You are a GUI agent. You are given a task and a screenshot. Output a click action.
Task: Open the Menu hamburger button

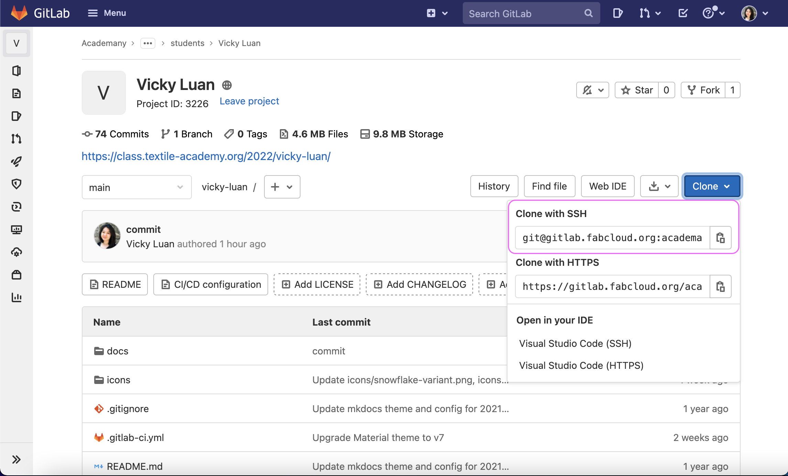(x=107, y=13)
